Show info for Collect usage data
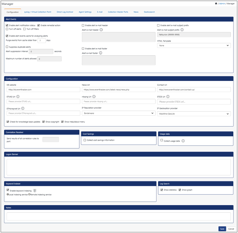The height and width of the screenshot is (233, 238). (183, 141)
